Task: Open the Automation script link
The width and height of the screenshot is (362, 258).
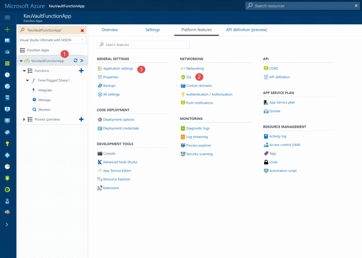Action: [283, 171]
